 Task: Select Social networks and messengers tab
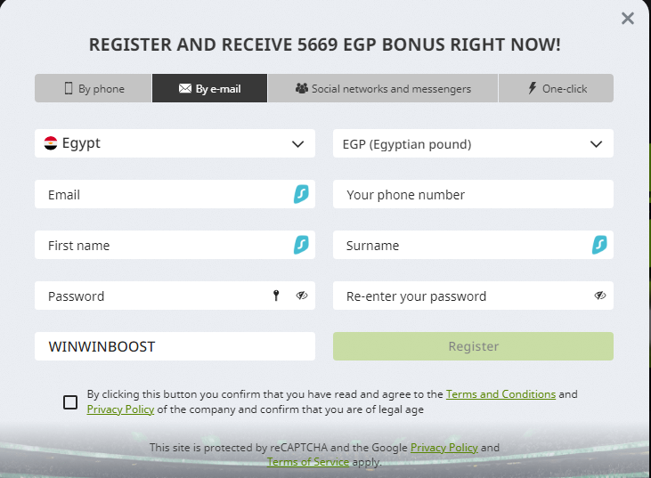click(383, 88)
